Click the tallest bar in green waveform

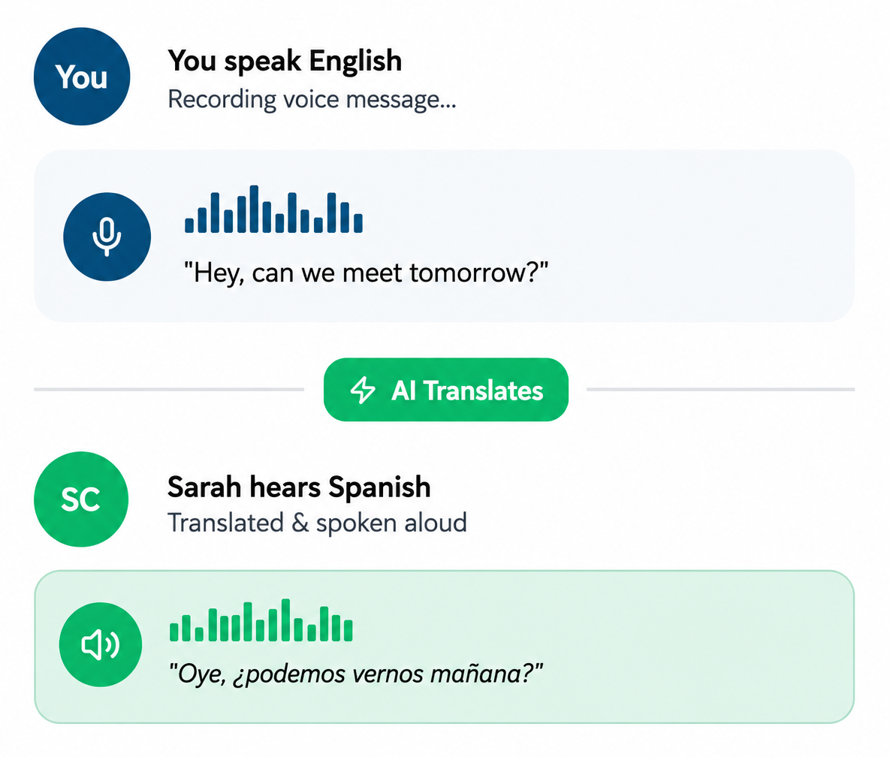[x=286, y=620]
